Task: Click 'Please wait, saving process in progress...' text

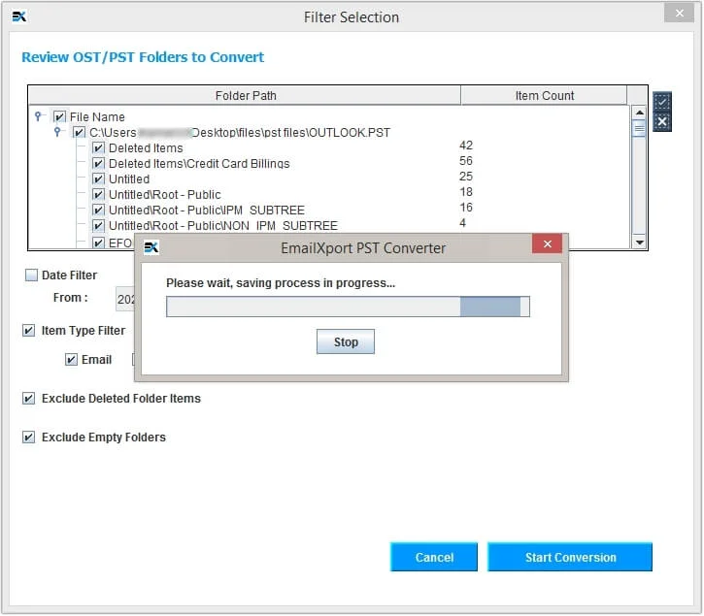Action: (281, 283)
